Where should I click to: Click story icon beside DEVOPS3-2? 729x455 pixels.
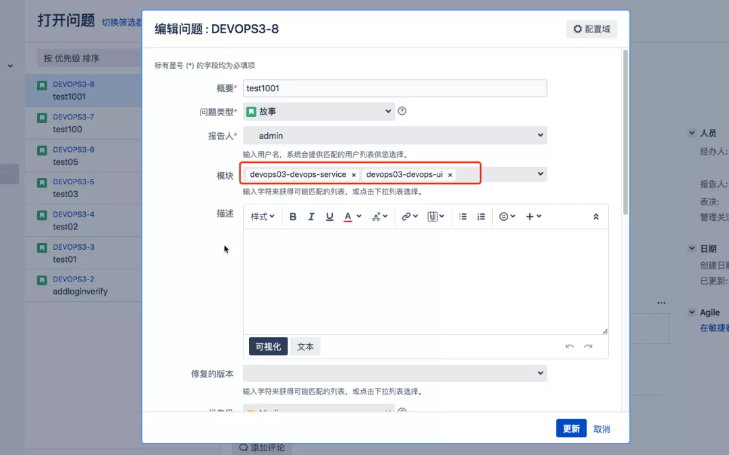click(42, 280)
